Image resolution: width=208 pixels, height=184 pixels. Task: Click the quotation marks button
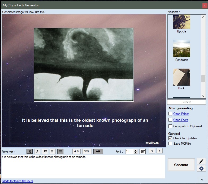point(45,151)
